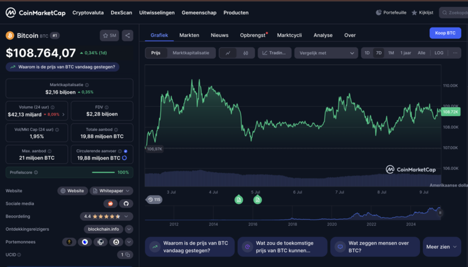Viewport: 468px width, 267px height.
Task: Open the Cryptovaluta menu
Action: (88, 12)
